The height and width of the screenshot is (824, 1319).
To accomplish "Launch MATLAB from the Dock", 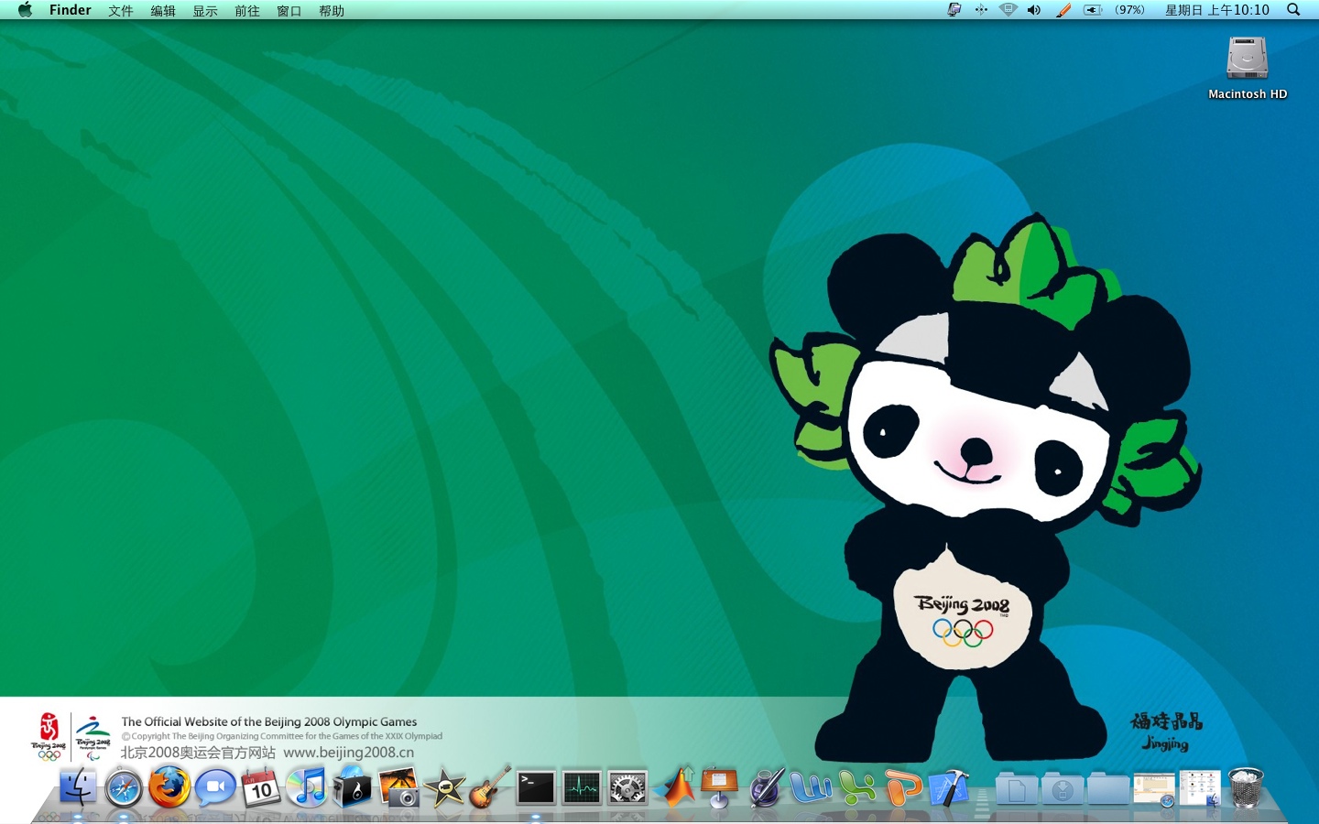I will pyautogui.click(x=676, y=787).
